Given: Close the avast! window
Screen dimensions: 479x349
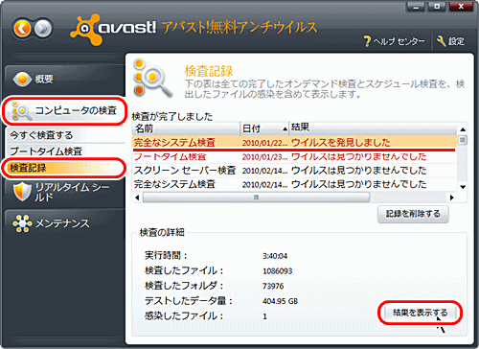Looking at the screenshot, I should [x=461, y=6].
